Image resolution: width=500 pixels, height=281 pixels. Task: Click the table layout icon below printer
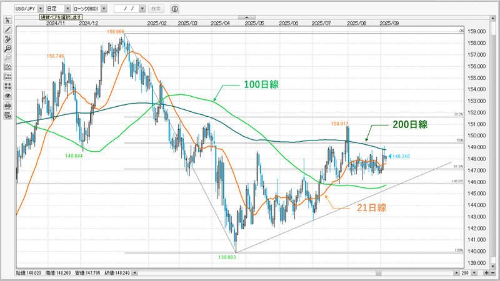tap(7, 116)
